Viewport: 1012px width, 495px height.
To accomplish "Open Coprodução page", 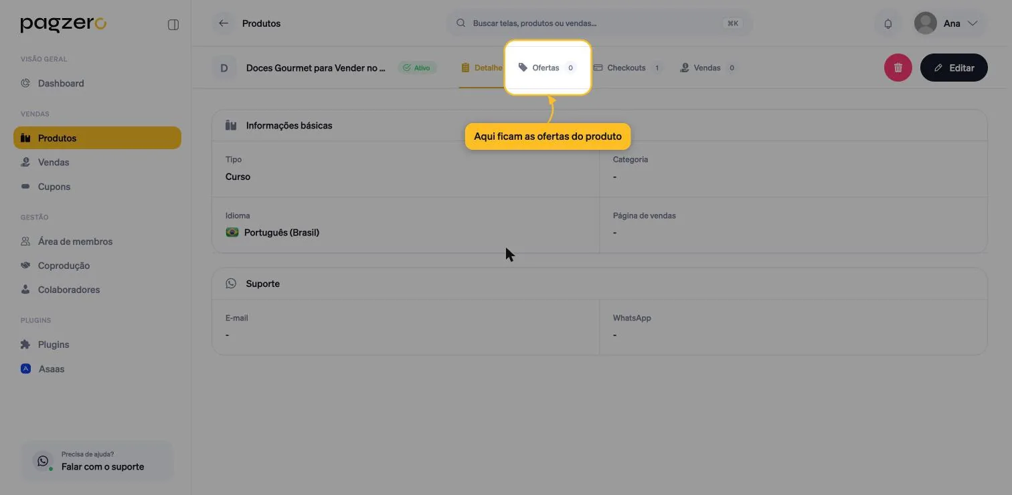I will coord(97,266).
